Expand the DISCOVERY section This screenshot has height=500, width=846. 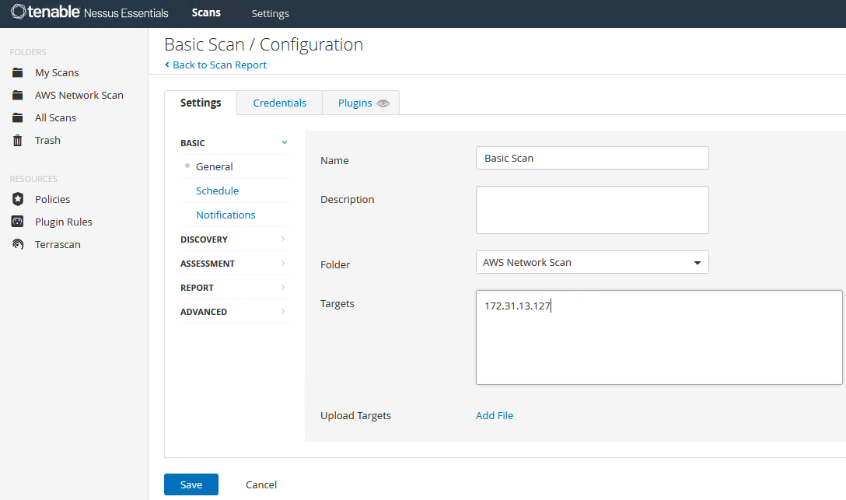[235, 239]
